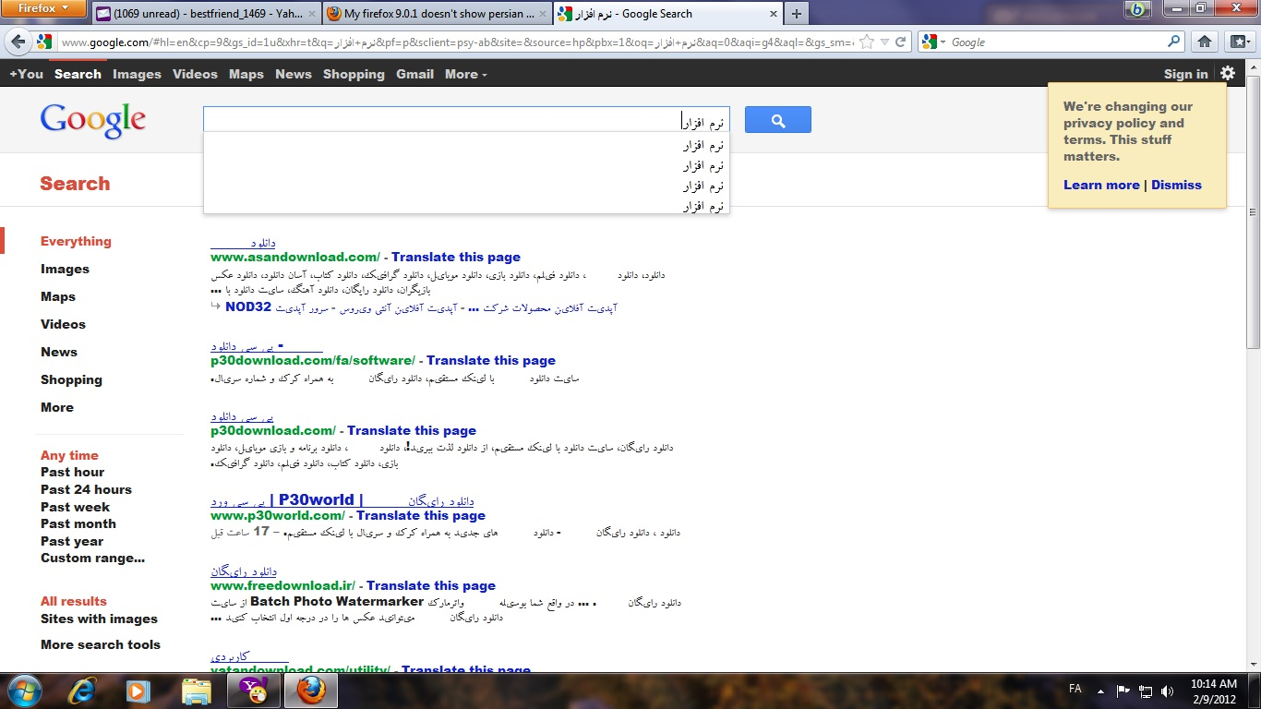The width and height of the screenshot is (1261, 709).
Task: Click the Sign in link
Action: coord(1186,74)
